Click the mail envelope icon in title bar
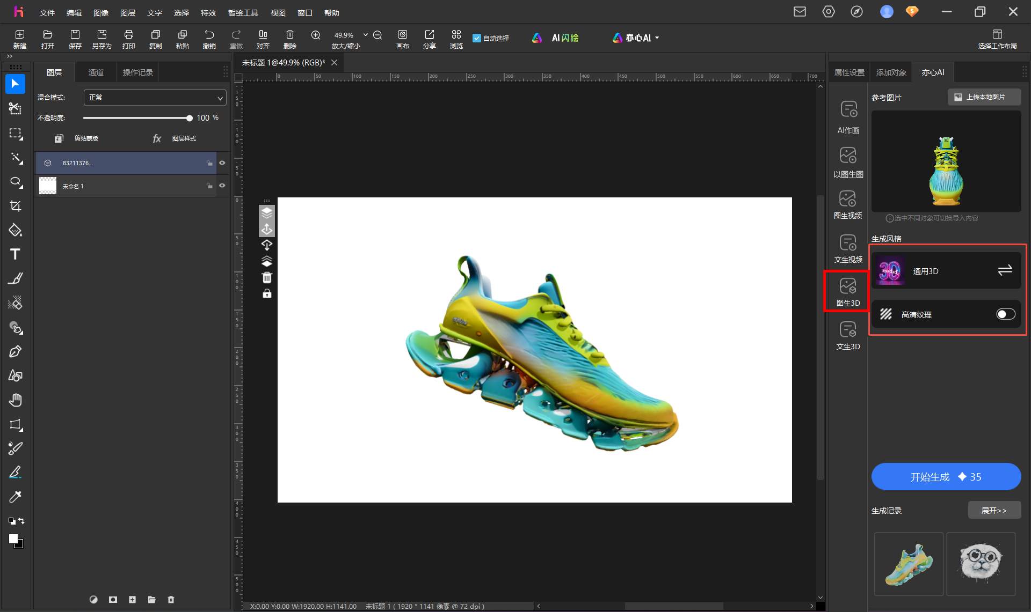1031x612 pixels. pos(800,11)
